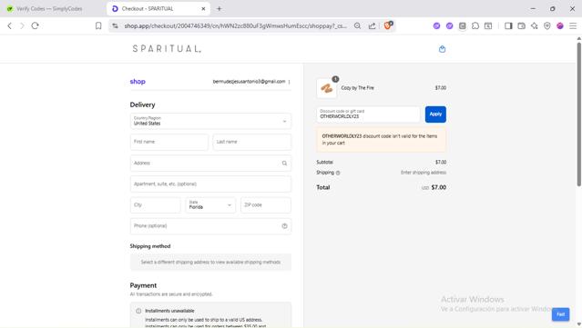Bookmark this page icon
582x328 pixels.
[x=98, y=25]
